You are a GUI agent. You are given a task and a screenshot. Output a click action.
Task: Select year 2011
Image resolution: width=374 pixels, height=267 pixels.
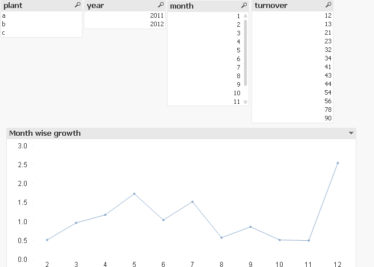[x=125, y=15]
